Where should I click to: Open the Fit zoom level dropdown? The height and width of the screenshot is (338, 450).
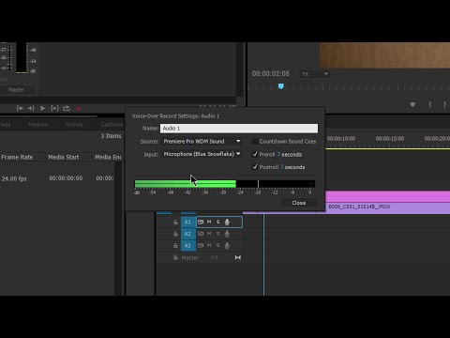[314, 74]
